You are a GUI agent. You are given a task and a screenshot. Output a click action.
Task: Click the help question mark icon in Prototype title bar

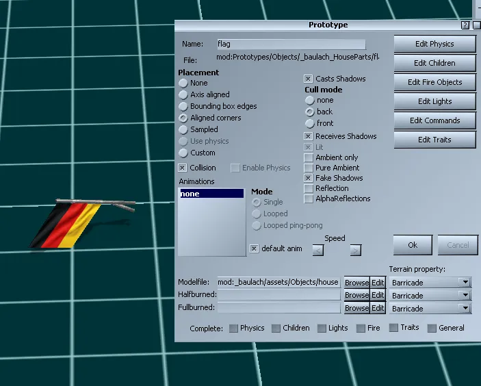click(x=465, y=25)
